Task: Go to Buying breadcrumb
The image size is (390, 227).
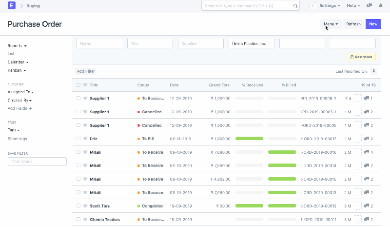Action: (x=33, y=6)
